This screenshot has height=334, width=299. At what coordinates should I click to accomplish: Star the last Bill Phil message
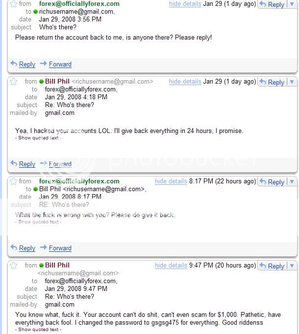pyautogui.click(x=14, y=266)
